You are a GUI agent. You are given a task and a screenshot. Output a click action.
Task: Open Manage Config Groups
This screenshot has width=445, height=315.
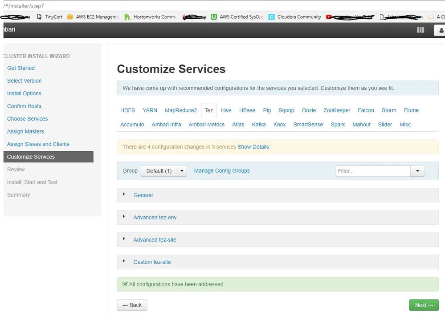click(221, 170)
